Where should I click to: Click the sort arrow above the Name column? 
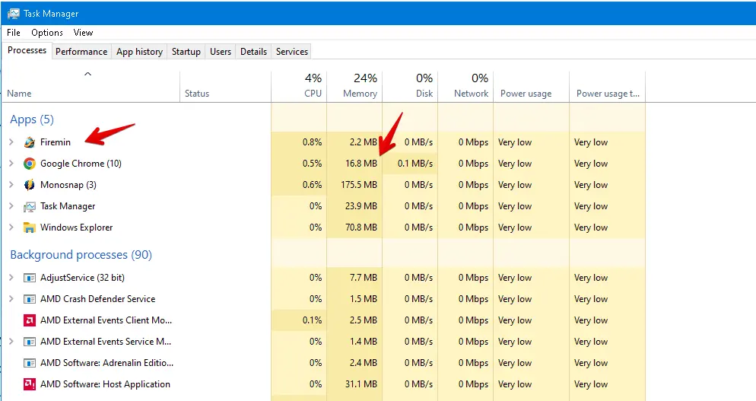pyautogui.click(x=87, y=74)
